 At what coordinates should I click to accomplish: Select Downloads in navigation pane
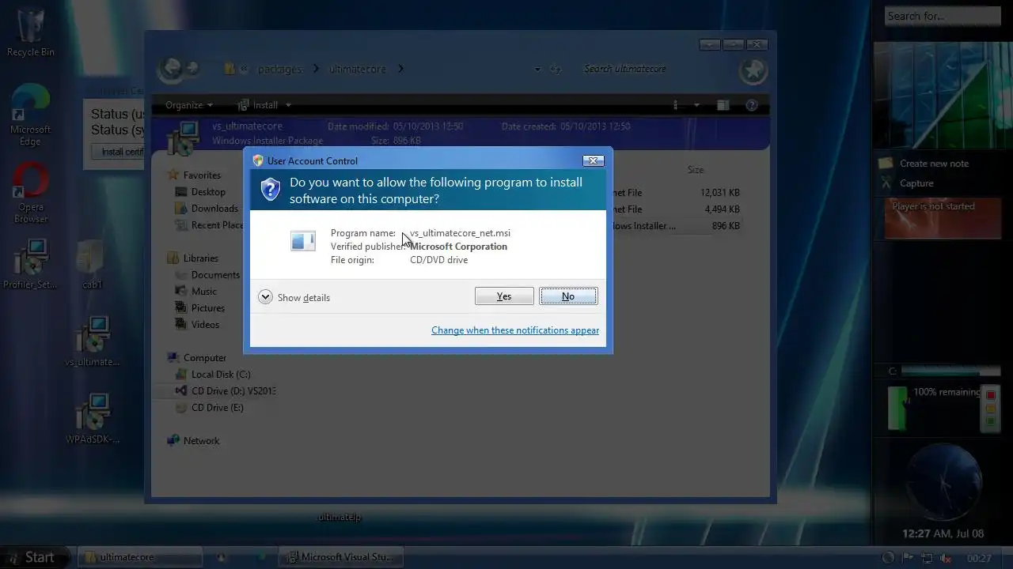pos(214,209)
